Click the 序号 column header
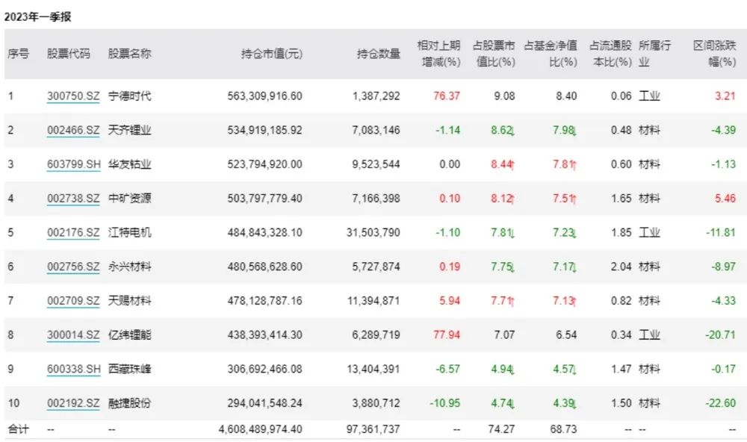The height and width of the screenshot is (442, 747). pos(18,53)
